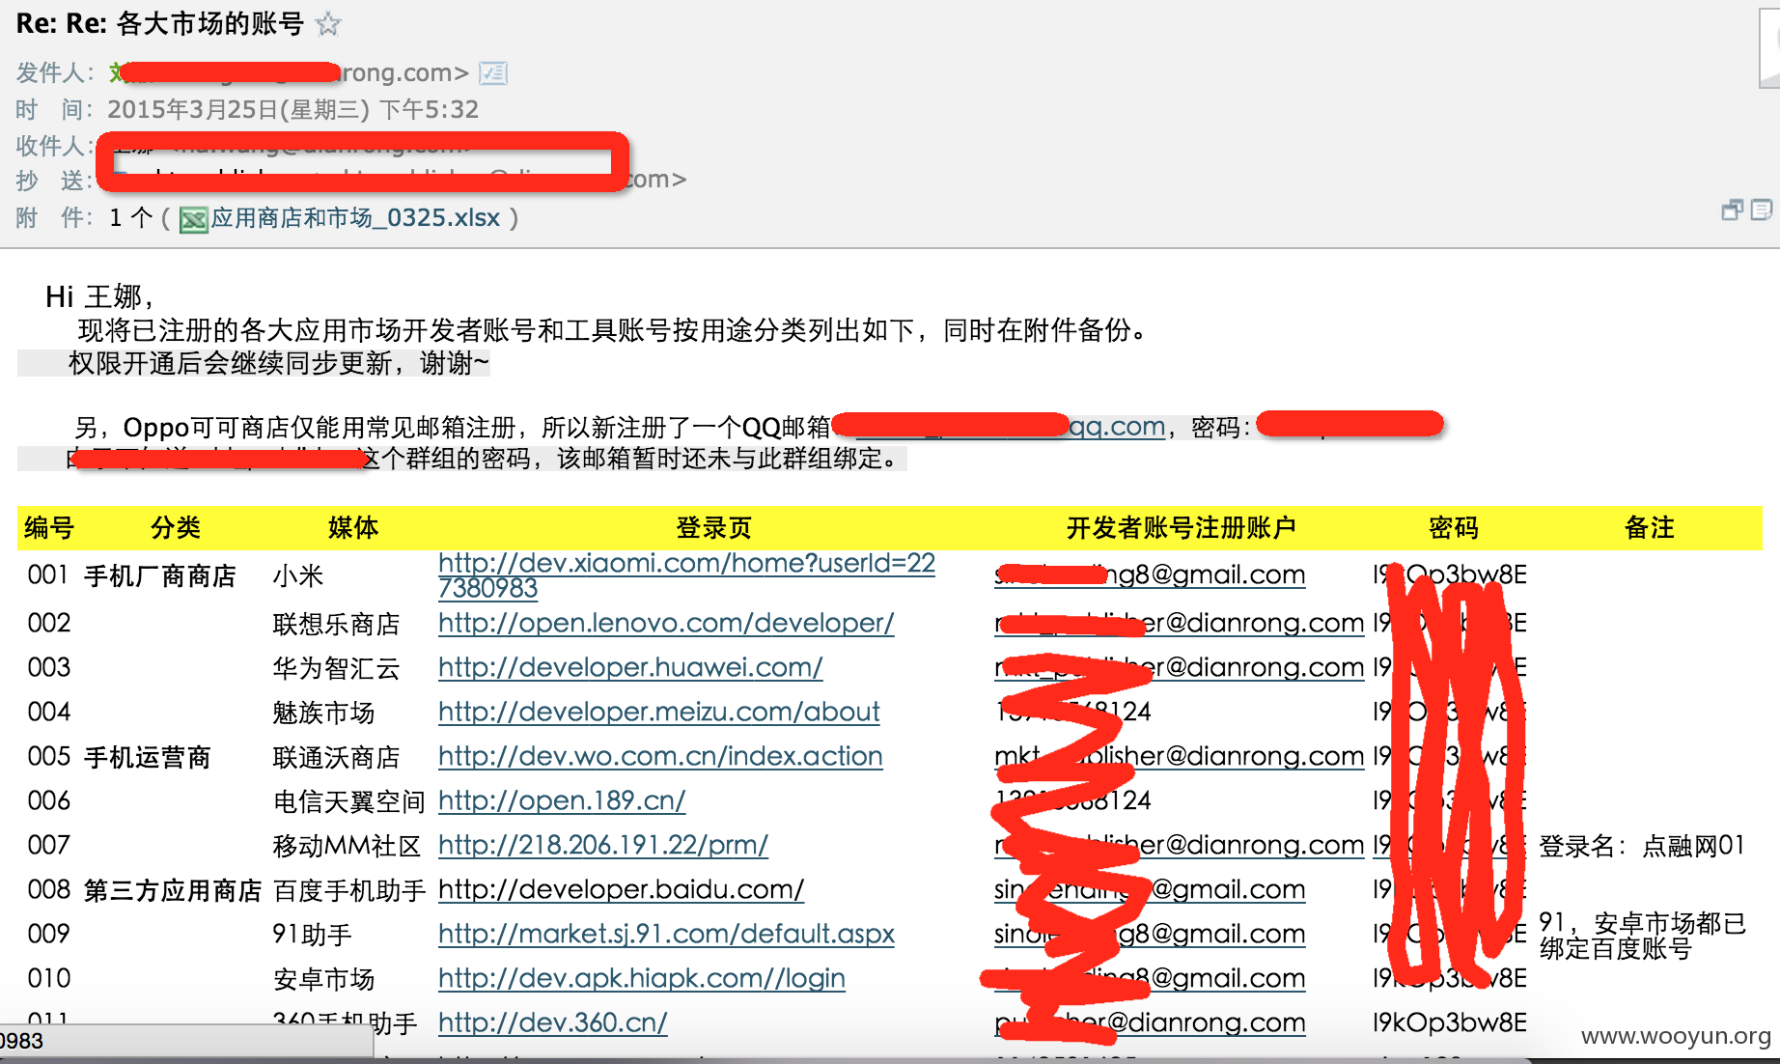The width and height of the screenshot is (1780, 1064).
Task: Open the developer.huawei.com link
Action: [630, 667]
